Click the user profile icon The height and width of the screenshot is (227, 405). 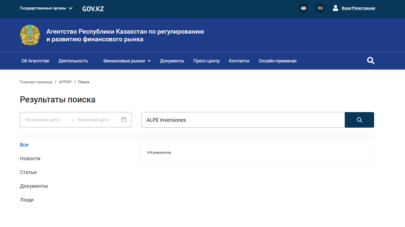[x=336, y=8]
